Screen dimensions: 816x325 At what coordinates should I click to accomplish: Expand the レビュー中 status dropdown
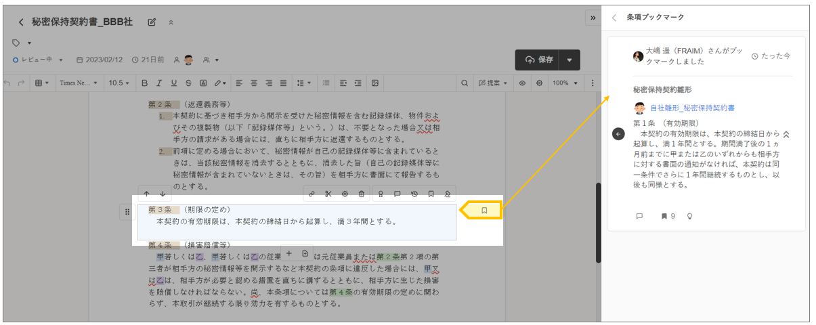point(39,60)
